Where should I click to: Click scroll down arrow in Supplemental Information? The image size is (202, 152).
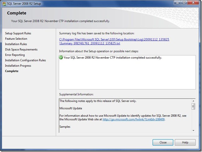point(193,131)
